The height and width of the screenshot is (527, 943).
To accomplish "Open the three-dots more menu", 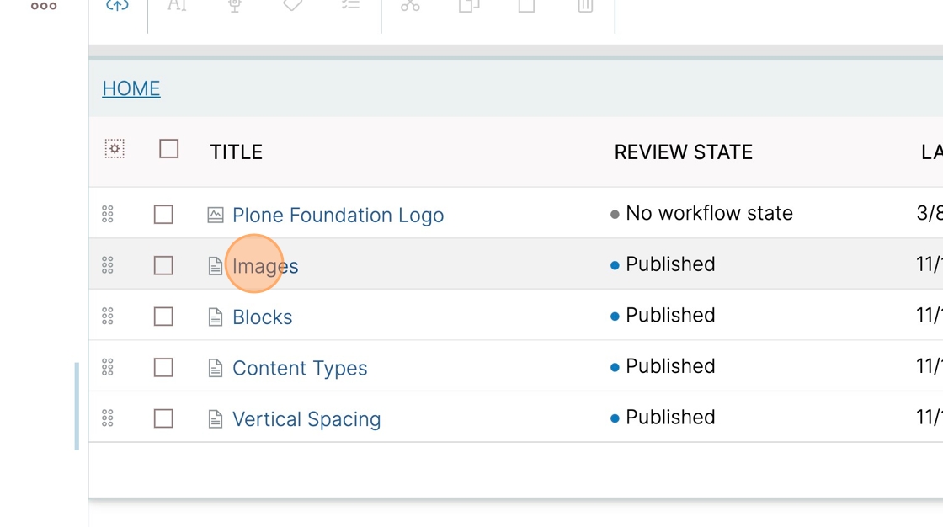I will coord(44,6).
